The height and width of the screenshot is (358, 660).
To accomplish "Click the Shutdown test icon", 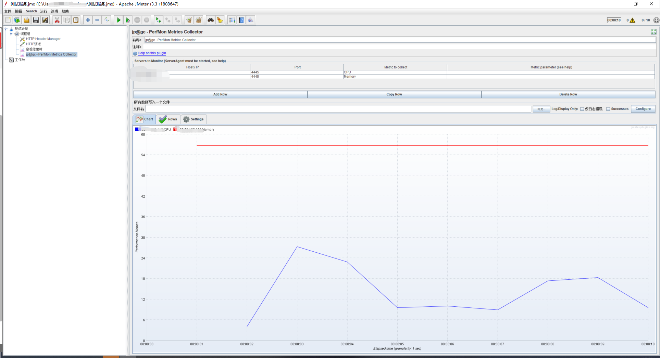I will click(x=146, y=20).
